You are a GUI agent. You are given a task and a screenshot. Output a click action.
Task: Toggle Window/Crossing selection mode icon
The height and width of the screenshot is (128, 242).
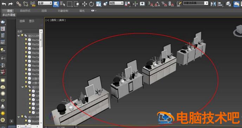click(76, 4)
